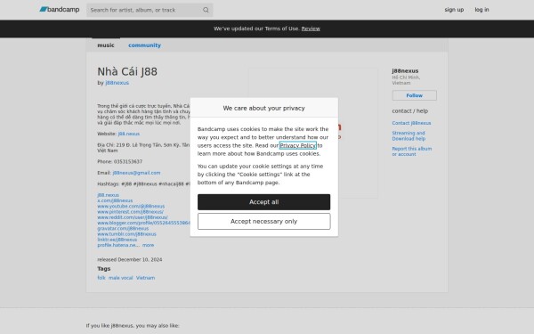The width and height of the screenshot is (534, 334).
Task: Open the Privacy Policy link in dialog
Action: click(297, 145)
